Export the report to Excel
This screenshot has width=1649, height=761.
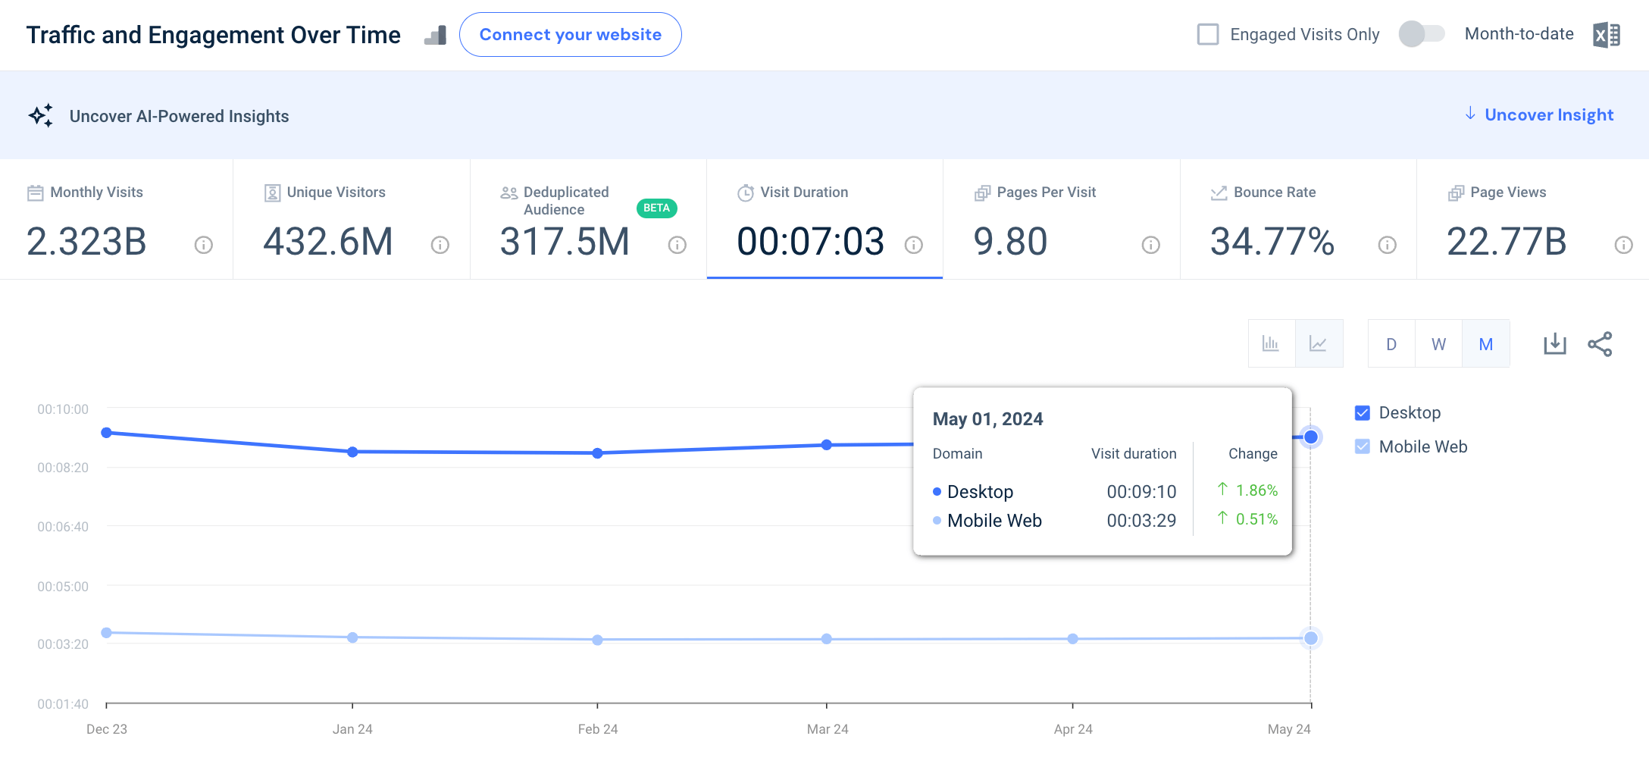click(x=1607, y=34)
